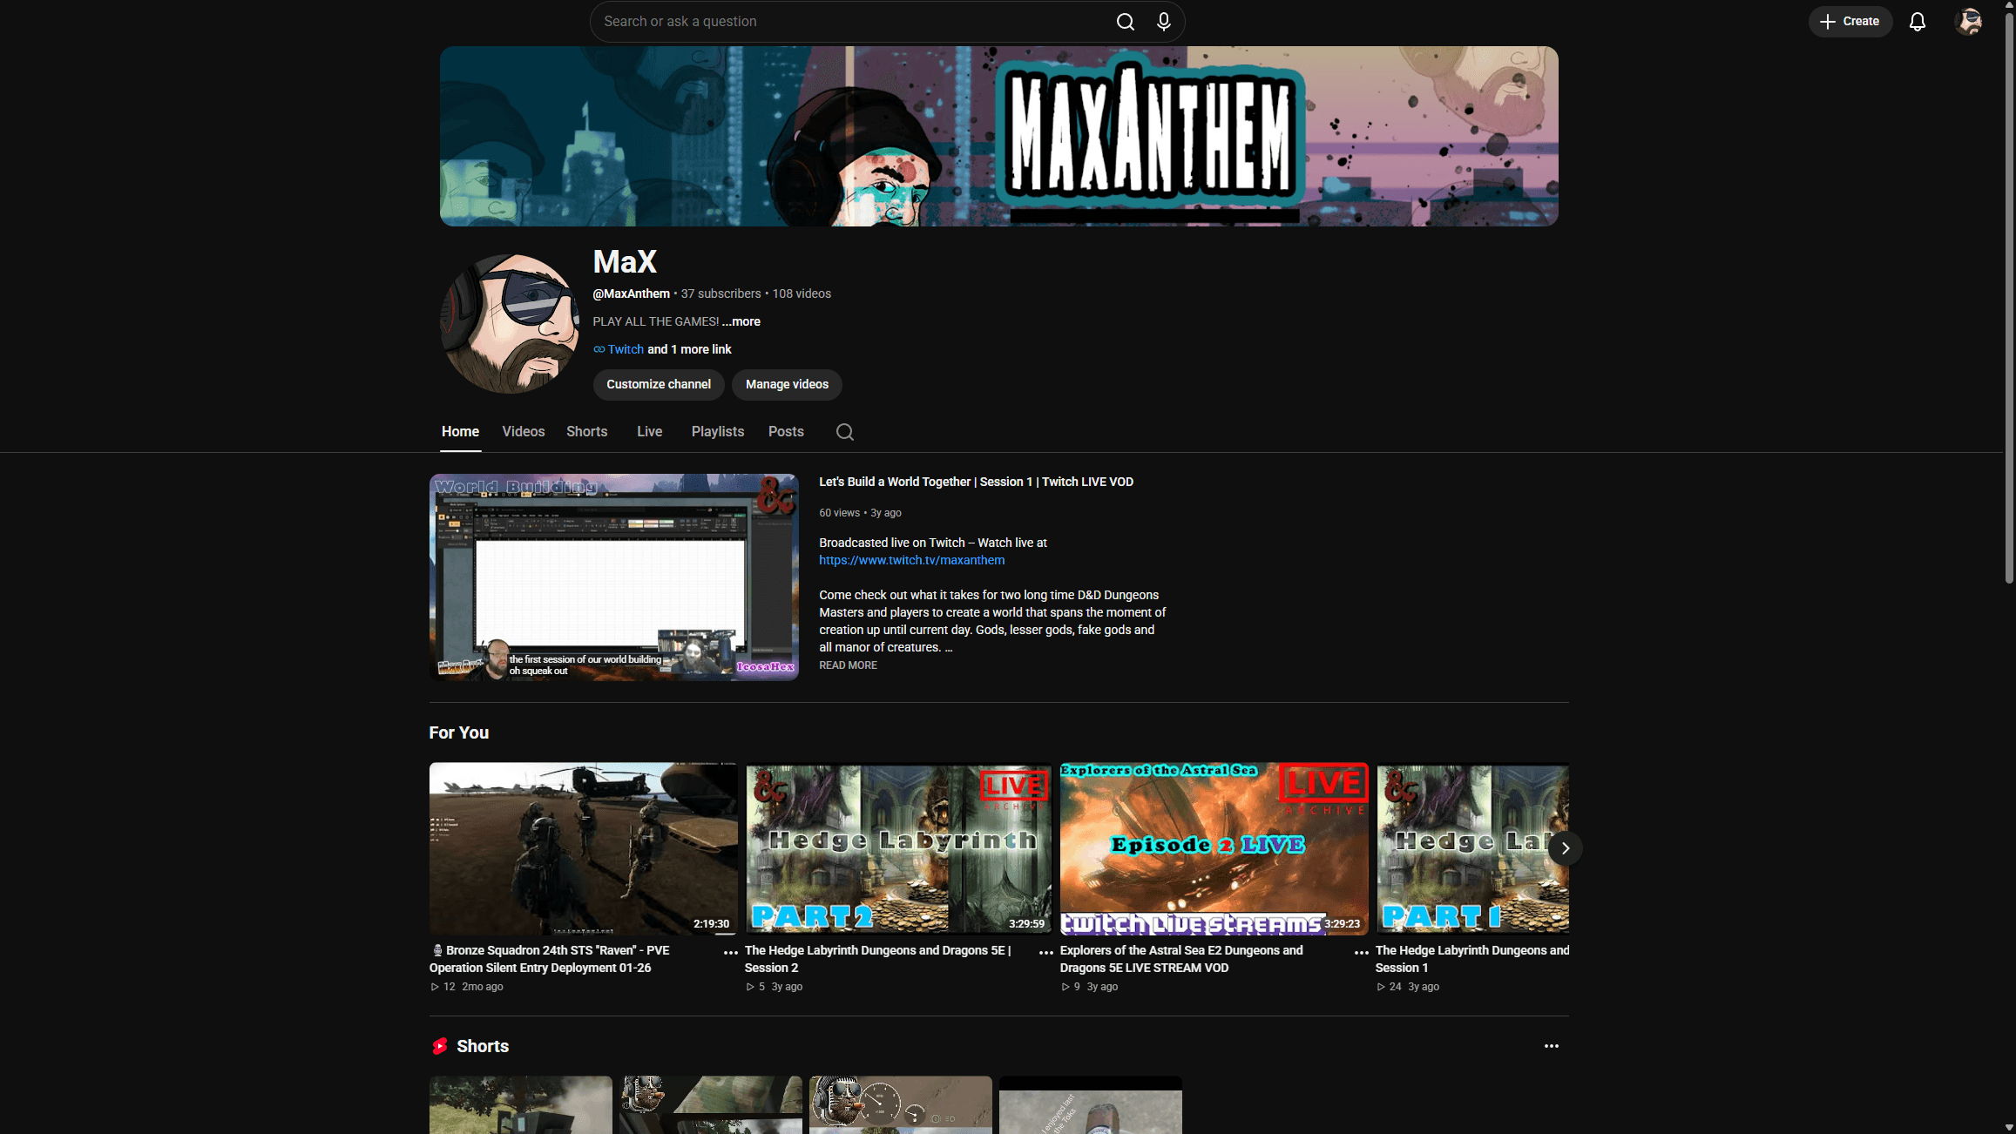Click Manage videos button
This screenshot has height=1134, width=2016.
click(x=787, y=385)
